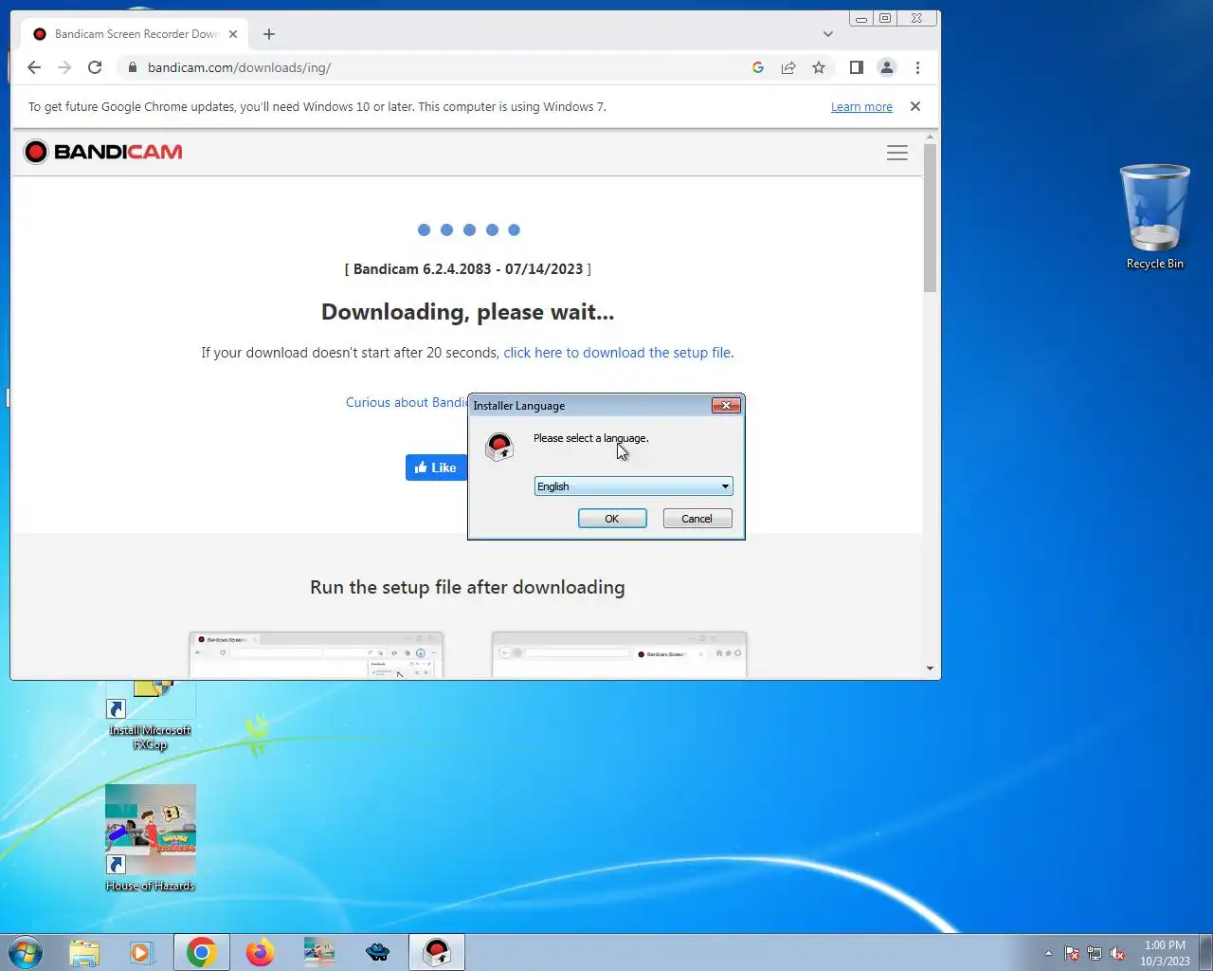Open media player from taskbar
1213x971 pixels.
[142, 952]
